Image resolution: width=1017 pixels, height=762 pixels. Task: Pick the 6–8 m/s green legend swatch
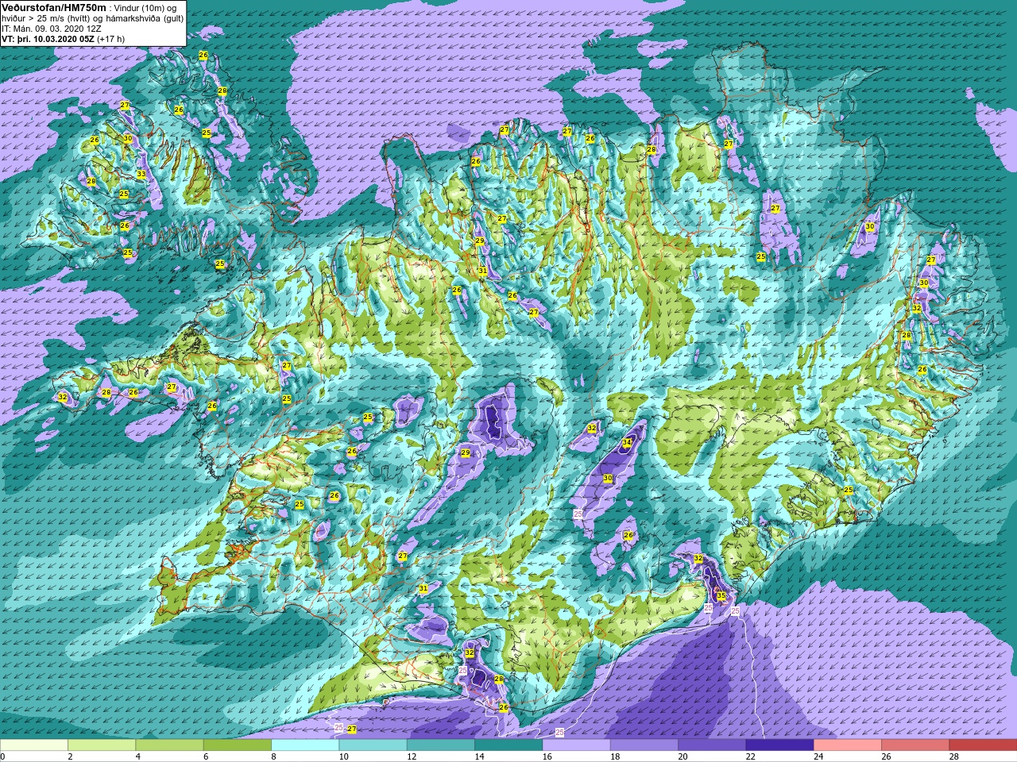click(238, 745)
